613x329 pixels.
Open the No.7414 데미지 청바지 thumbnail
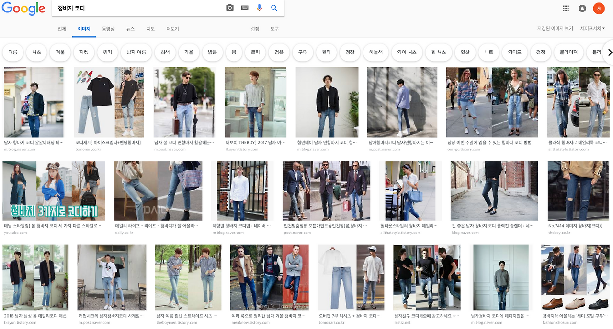click(578, 191)
